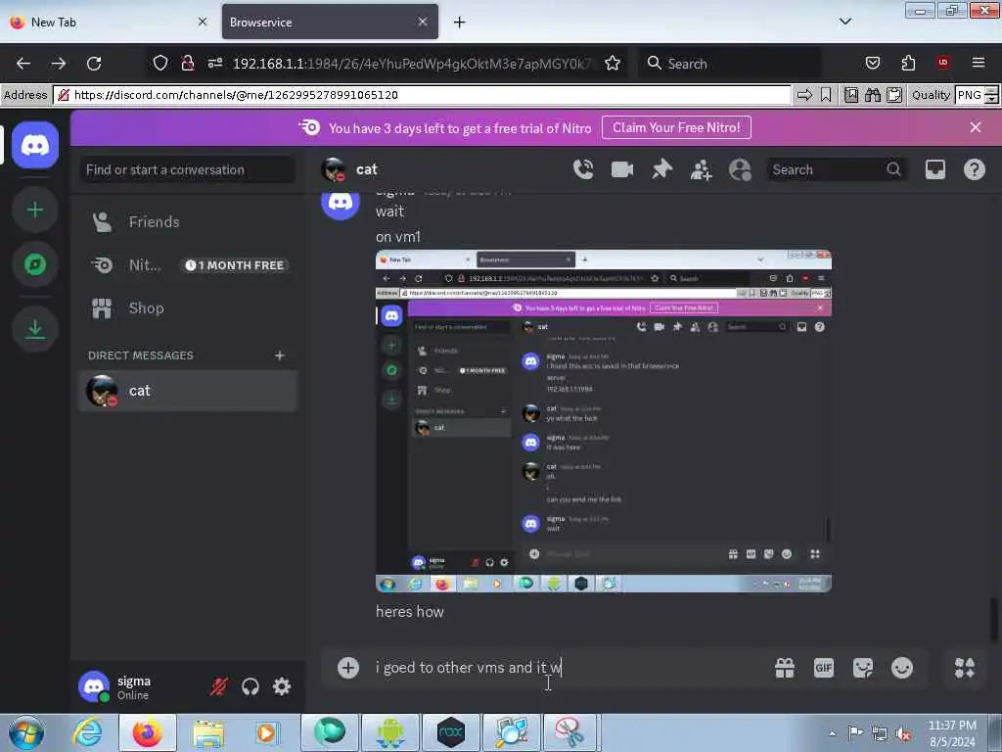Open Browservice clipboard button
1002x752 pixels.
[894, 95]
